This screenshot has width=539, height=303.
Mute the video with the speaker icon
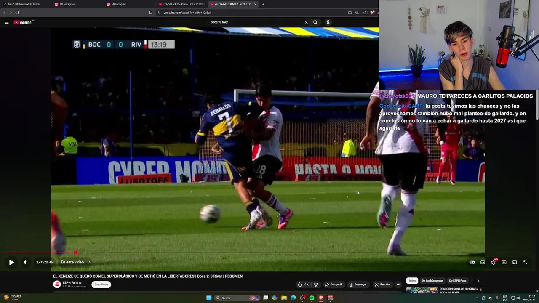(25, 262)
